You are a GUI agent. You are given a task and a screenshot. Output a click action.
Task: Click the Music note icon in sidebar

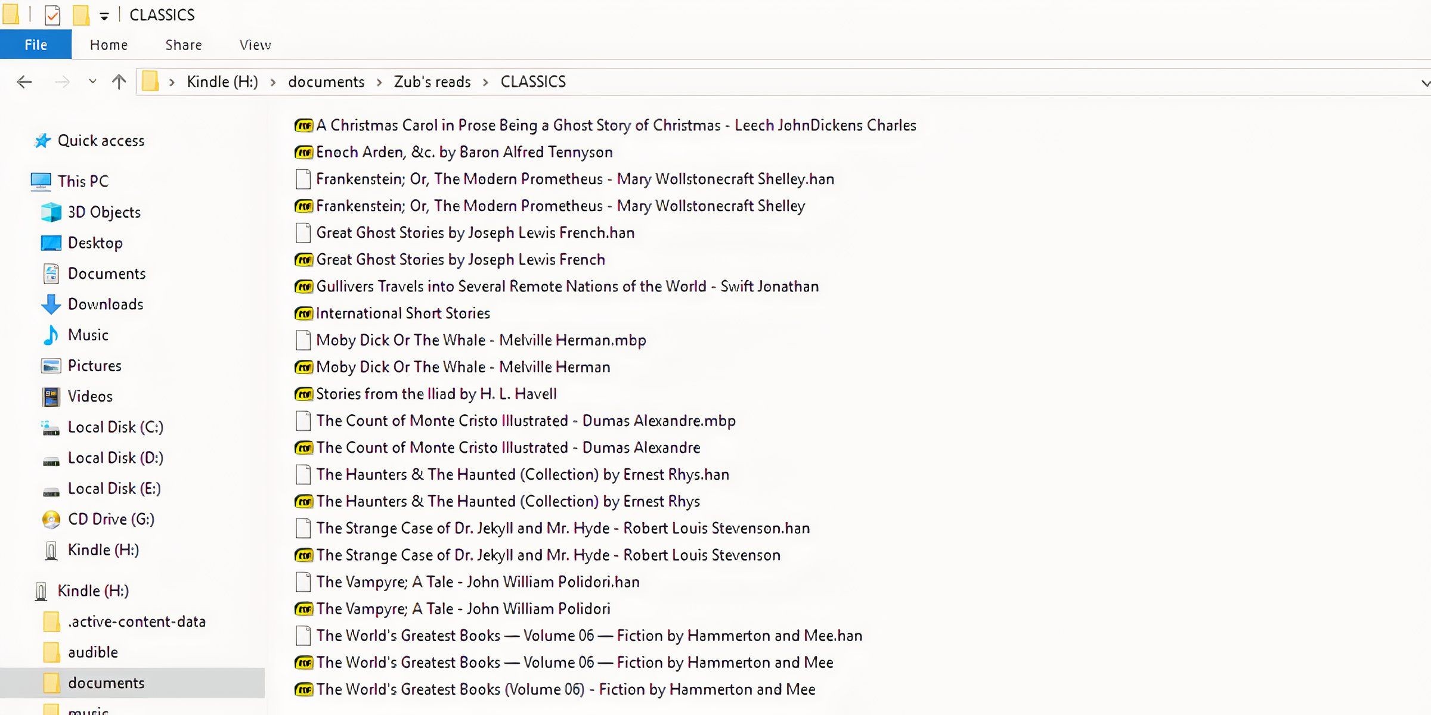(x=51, y=335)
